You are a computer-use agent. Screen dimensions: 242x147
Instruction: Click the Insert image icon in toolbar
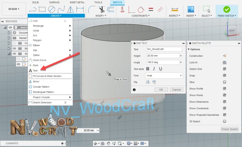pos(190,9)
